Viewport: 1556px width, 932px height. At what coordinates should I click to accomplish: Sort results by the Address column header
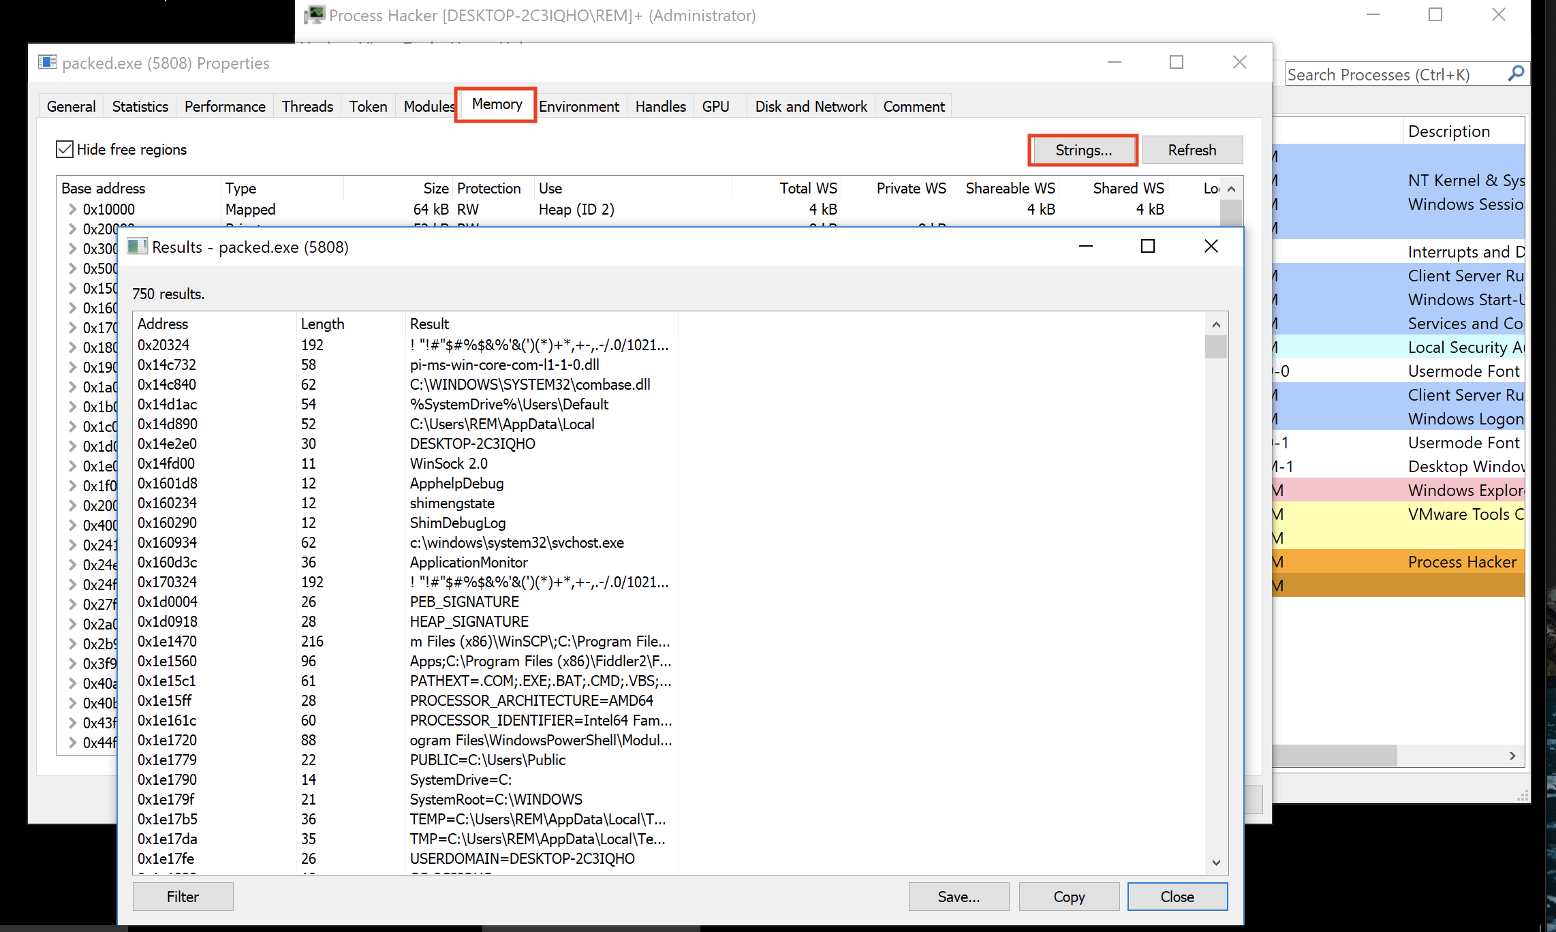pos(215,324)
